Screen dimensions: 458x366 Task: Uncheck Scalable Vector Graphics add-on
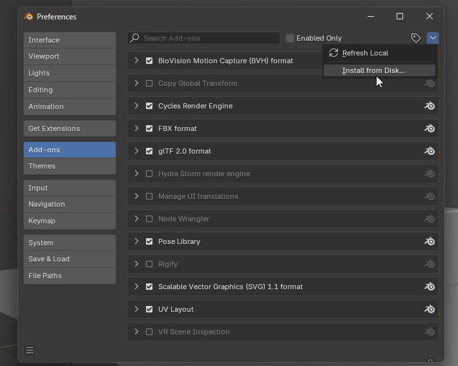[x=149, y=287]
